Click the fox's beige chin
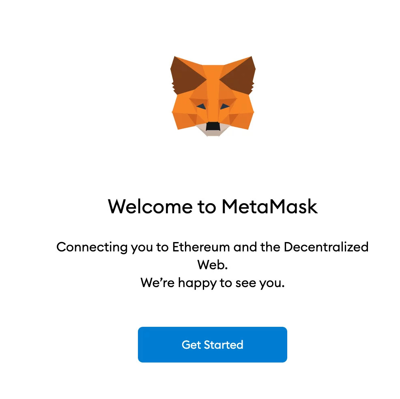The image size is (400, 399). pos(213,131)
